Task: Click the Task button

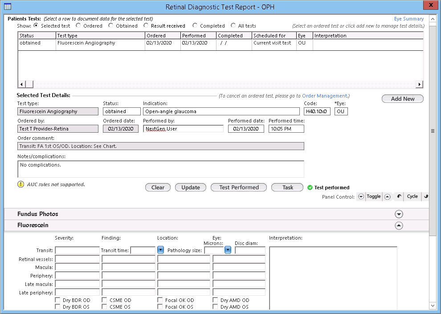Action: point(287,188)
